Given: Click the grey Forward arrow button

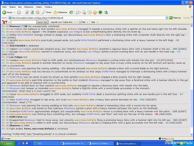Looking at the screenshot, I should (x=19, y=12).
